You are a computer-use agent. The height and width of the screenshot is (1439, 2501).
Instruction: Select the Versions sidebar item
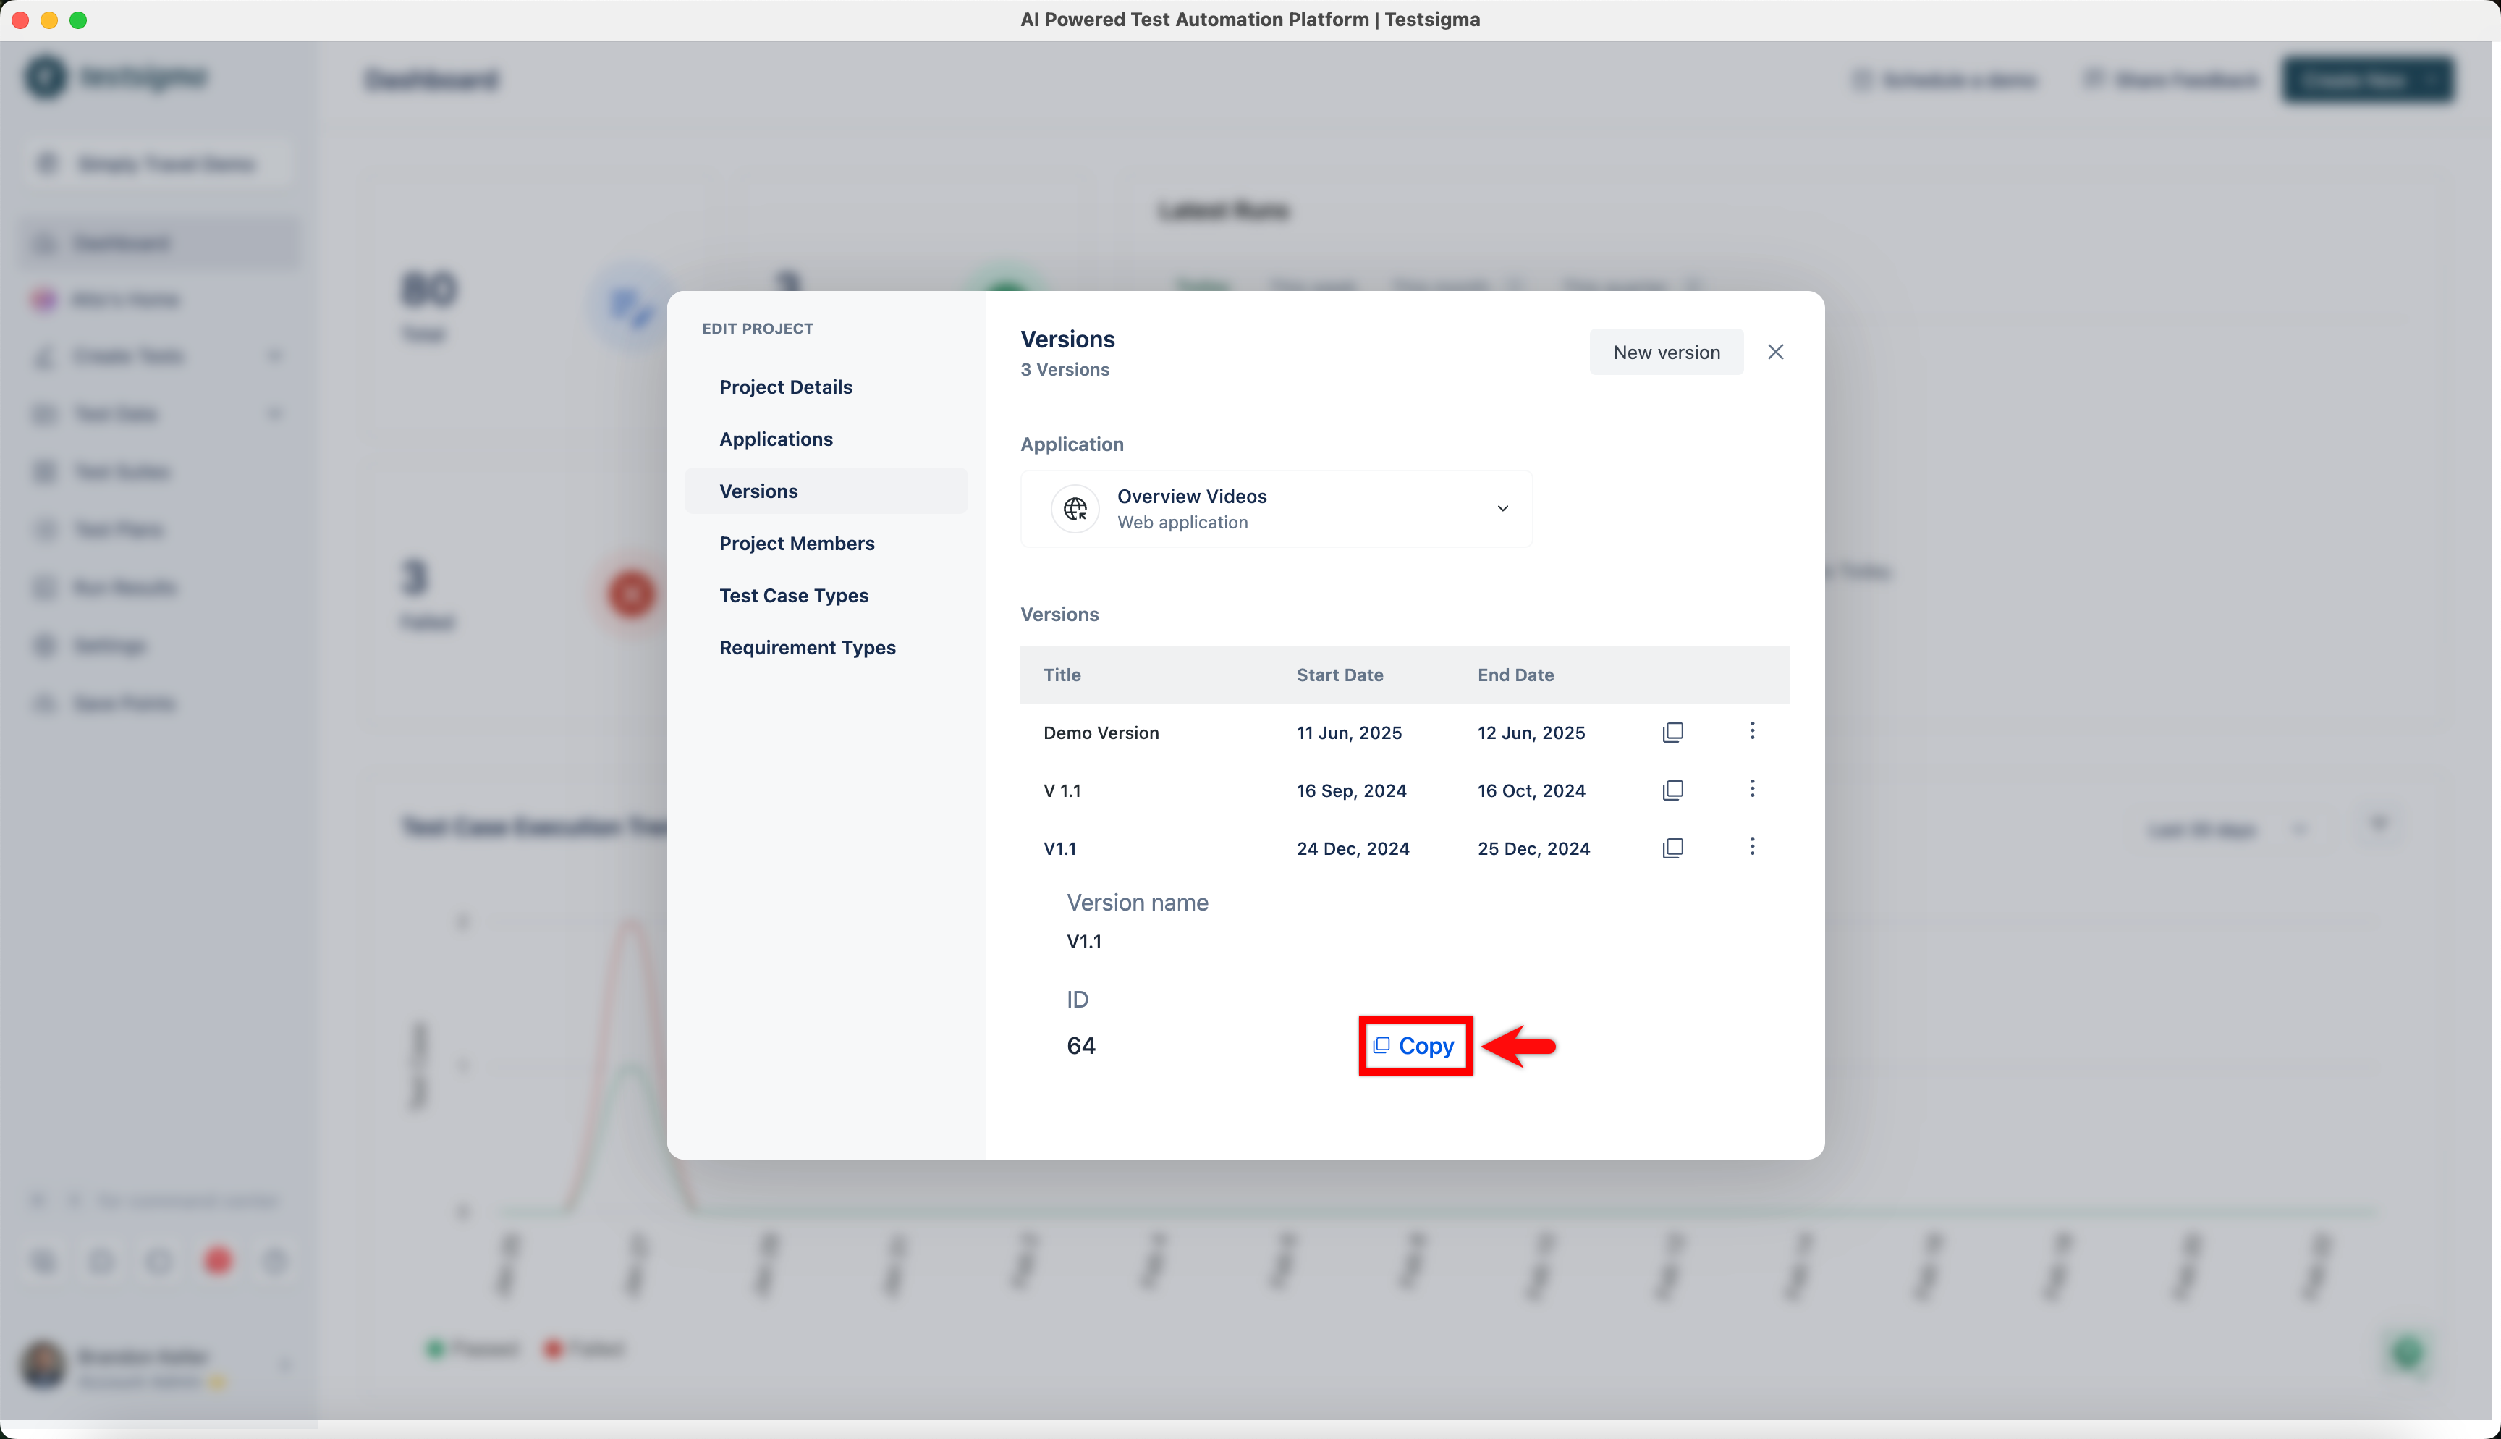click(x=758, y=491)
